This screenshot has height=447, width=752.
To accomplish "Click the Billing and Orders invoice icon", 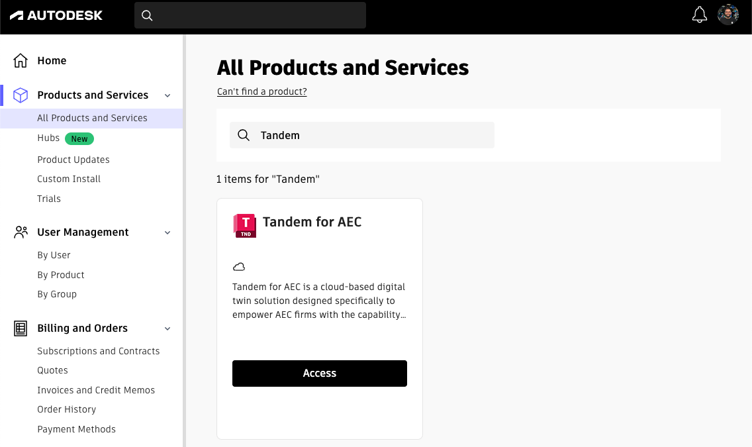I will [x=21, y=328].
